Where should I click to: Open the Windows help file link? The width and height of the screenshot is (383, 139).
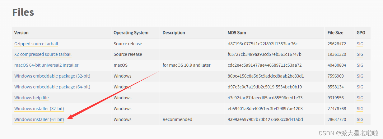click(x=31, y=98)
